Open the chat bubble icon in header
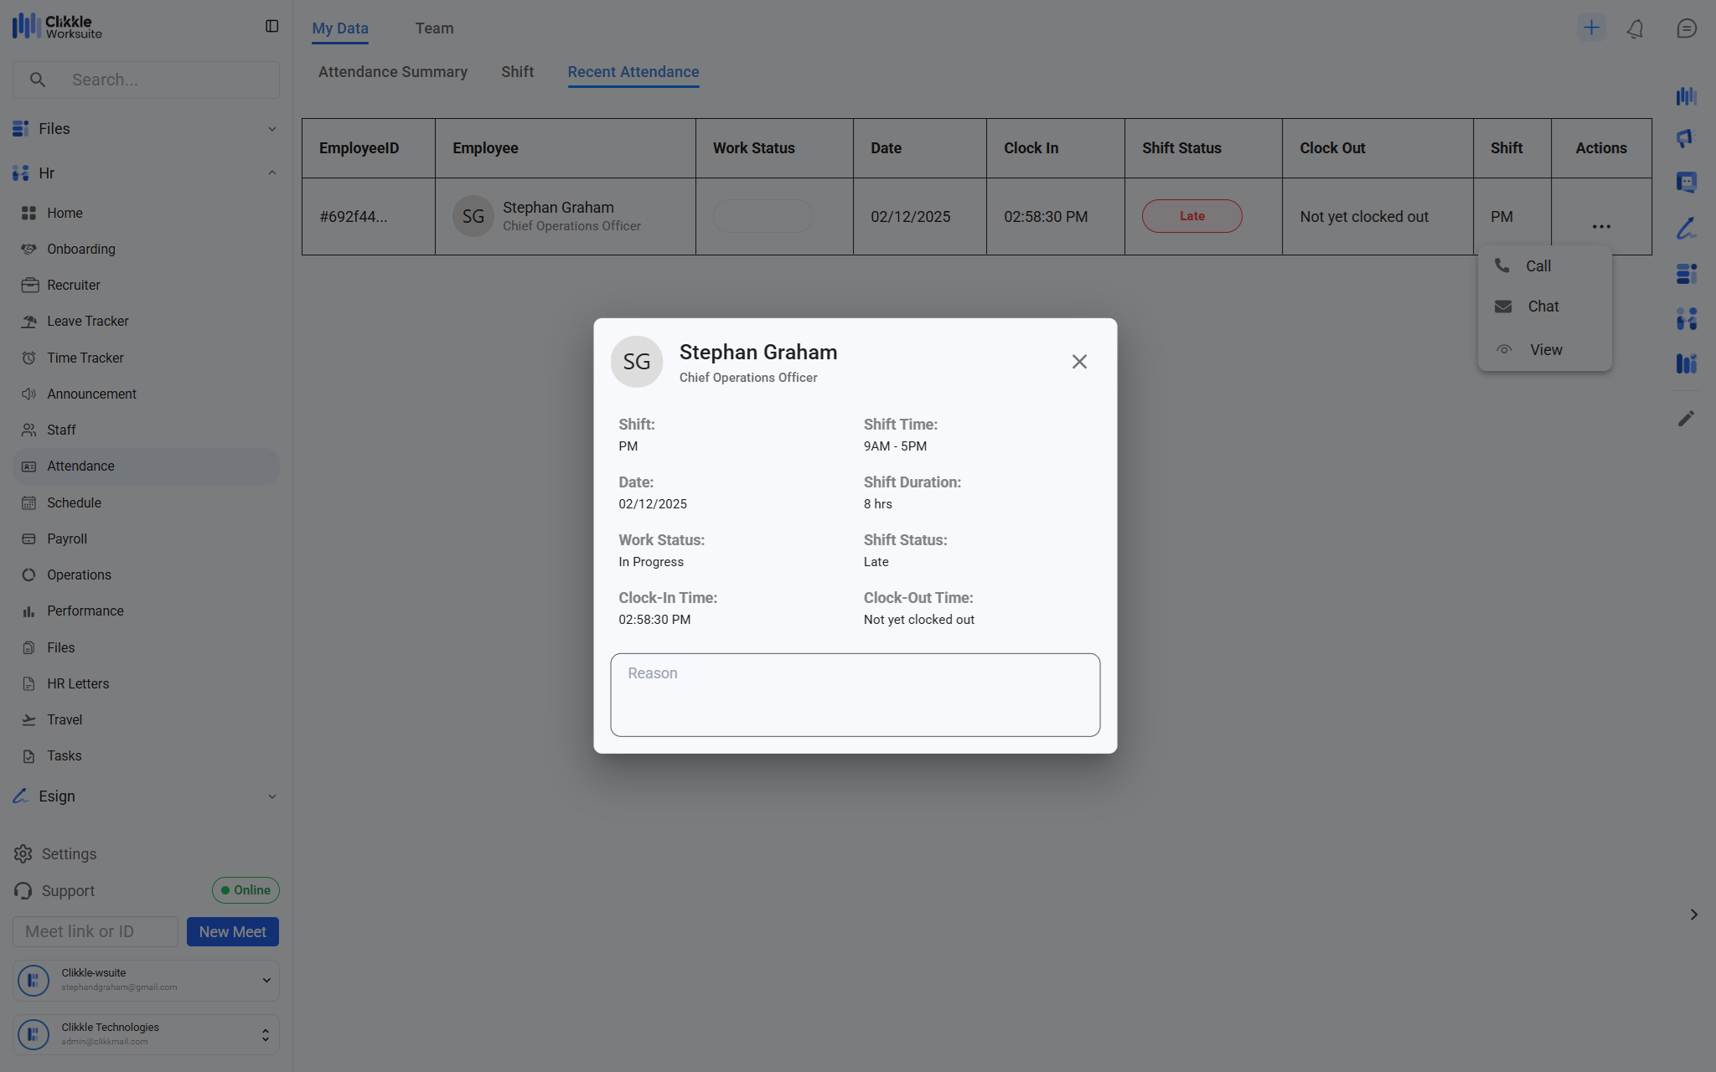The height and width of the screenshot is (1072, 1716). pyautogui.click(x=1686, y=28)
